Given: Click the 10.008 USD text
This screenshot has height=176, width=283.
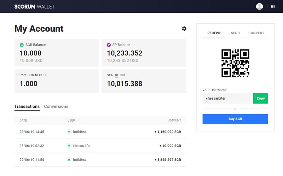Looking at the screenshot, I should coord(31,60).
